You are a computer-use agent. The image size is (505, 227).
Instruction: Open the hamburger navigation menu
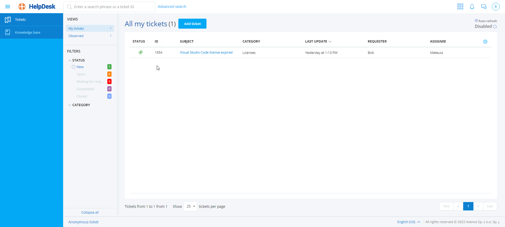coord(8,7)
